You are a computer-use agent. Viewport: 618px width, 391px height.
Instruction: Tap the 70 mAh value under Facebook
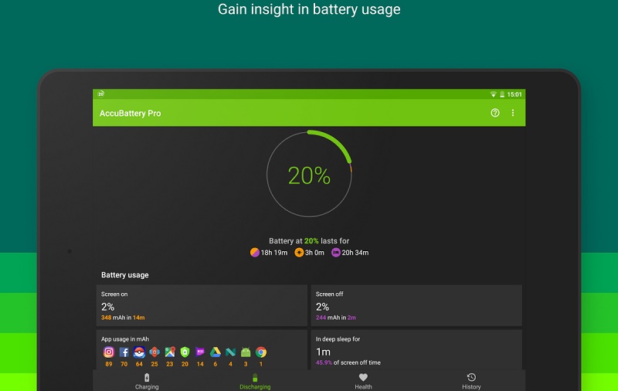124,364
